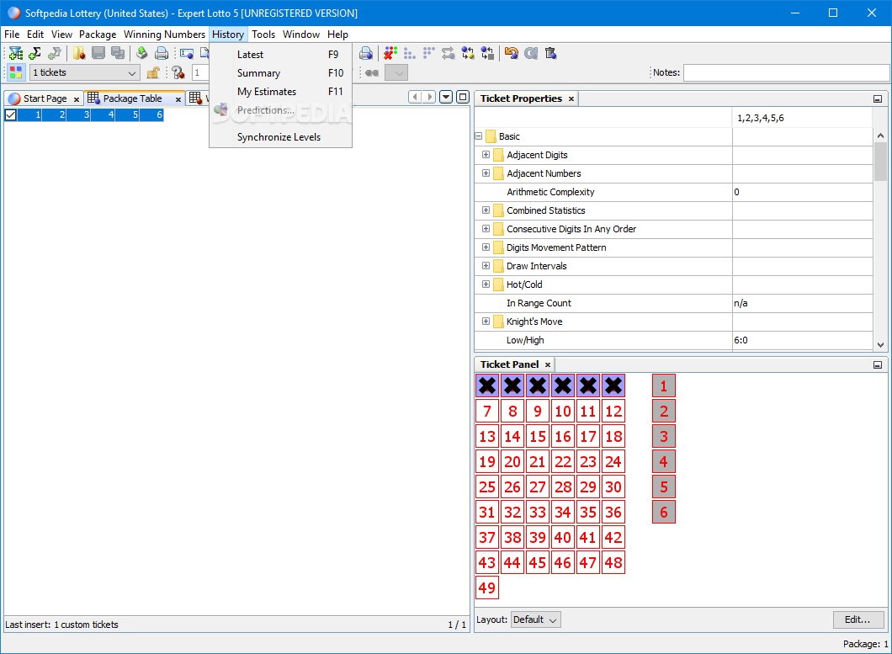Click the blue ball with squares exchange icon

[487, 54]
